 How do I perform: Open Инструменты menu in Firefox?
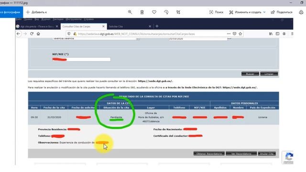coord(74,19)
